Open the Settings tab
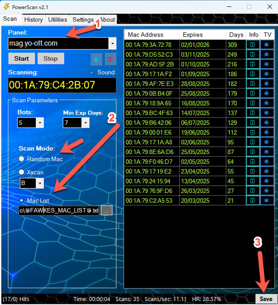 83,20
